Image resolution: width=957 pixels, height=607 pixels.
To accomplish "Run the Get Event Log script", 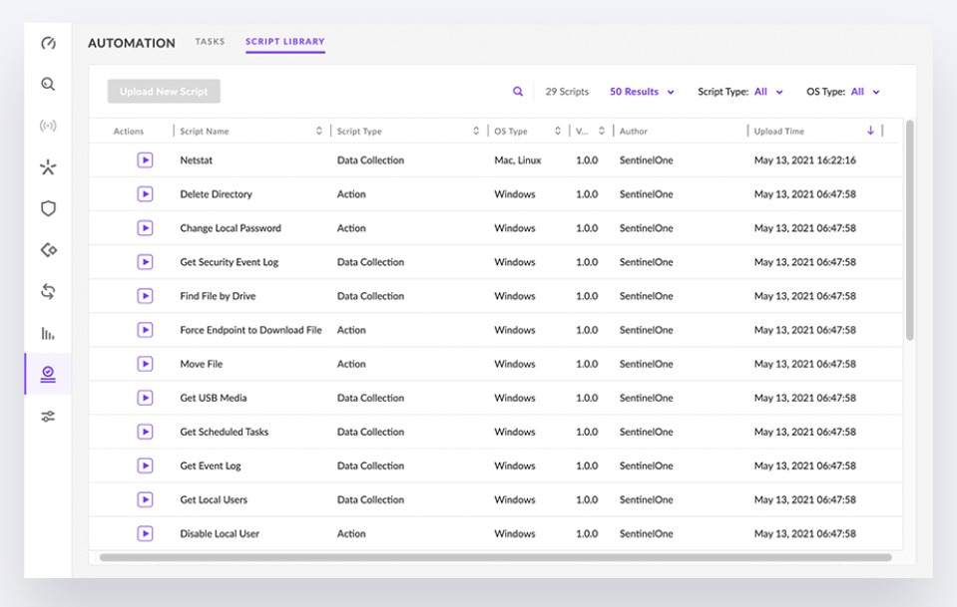I will [145, 465].
